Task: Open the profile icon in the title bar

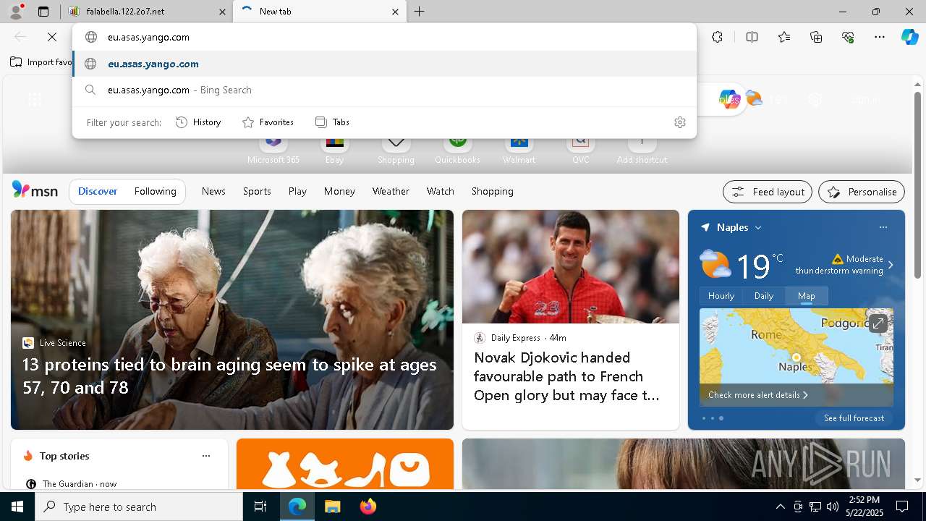Action: [16, 11]
